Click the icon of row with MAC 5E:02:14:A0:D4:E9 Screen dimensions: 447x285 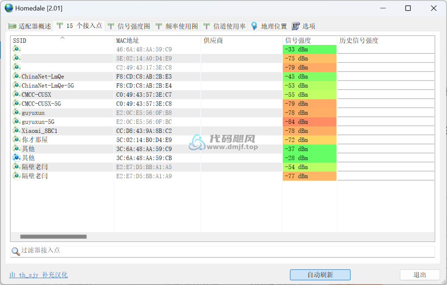click(x=17, y=58)
